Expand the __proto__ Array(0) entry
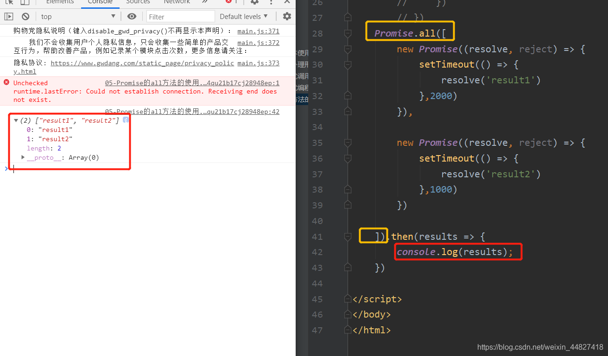Screen dimensions: 608x356 23,157
